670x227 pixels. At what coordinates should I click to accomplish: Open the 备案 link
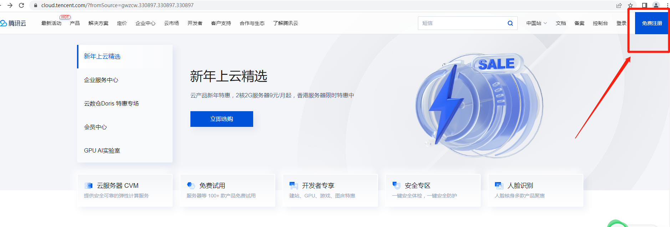coord(579,23)
